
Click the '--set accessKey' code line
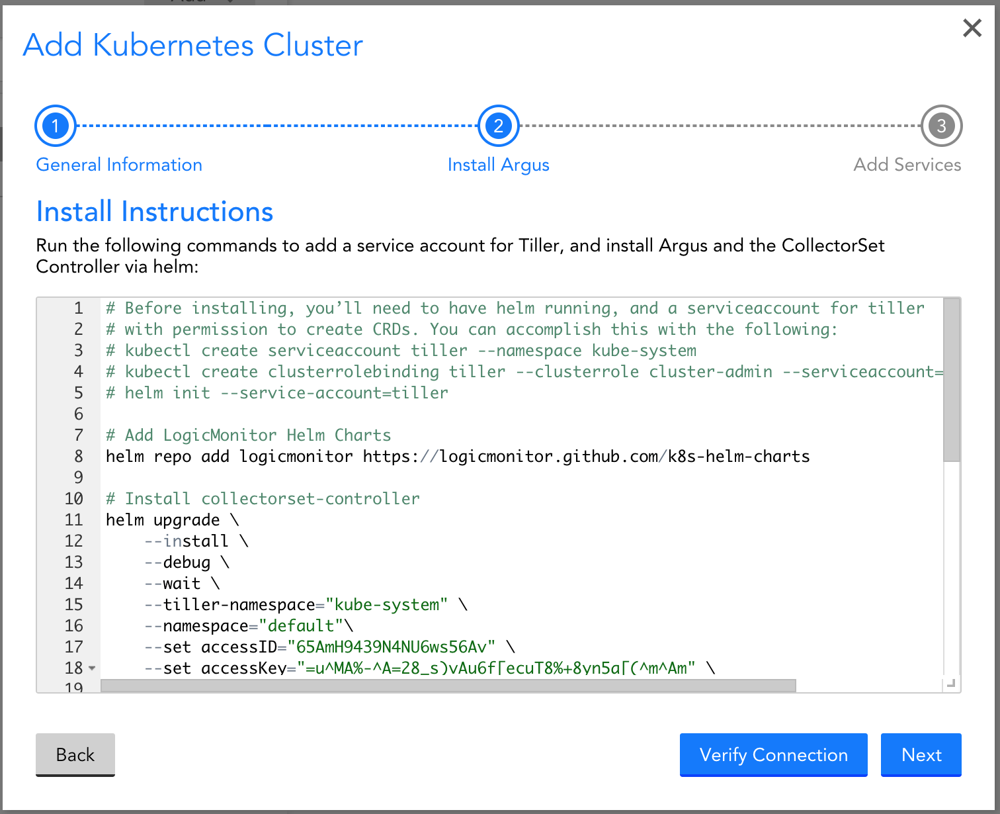(430, 668)
